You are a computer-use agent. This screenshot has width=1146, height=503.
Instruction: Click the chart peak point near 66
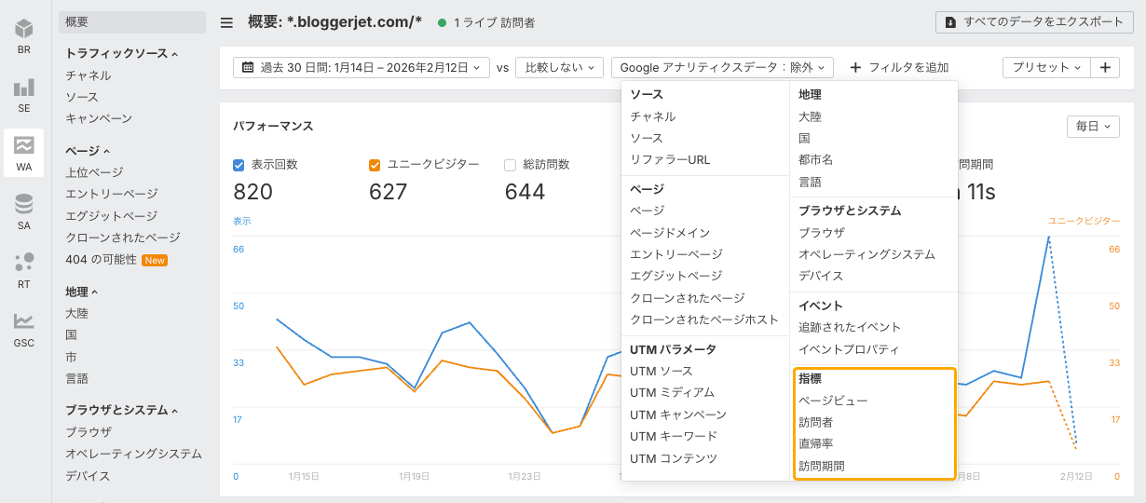pyautogui.click(x=1049, y=238)
